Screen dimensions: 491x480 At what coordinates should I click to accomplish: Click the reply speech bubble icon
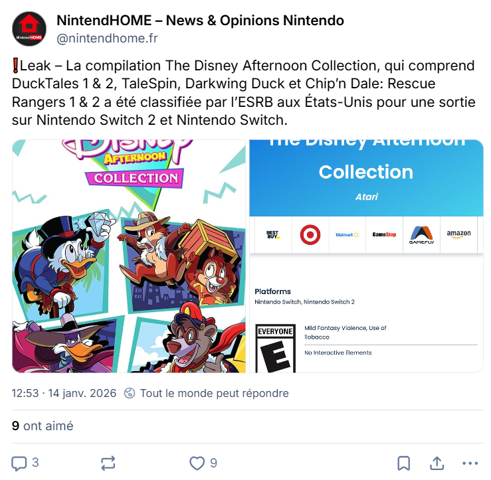point(19,463)
